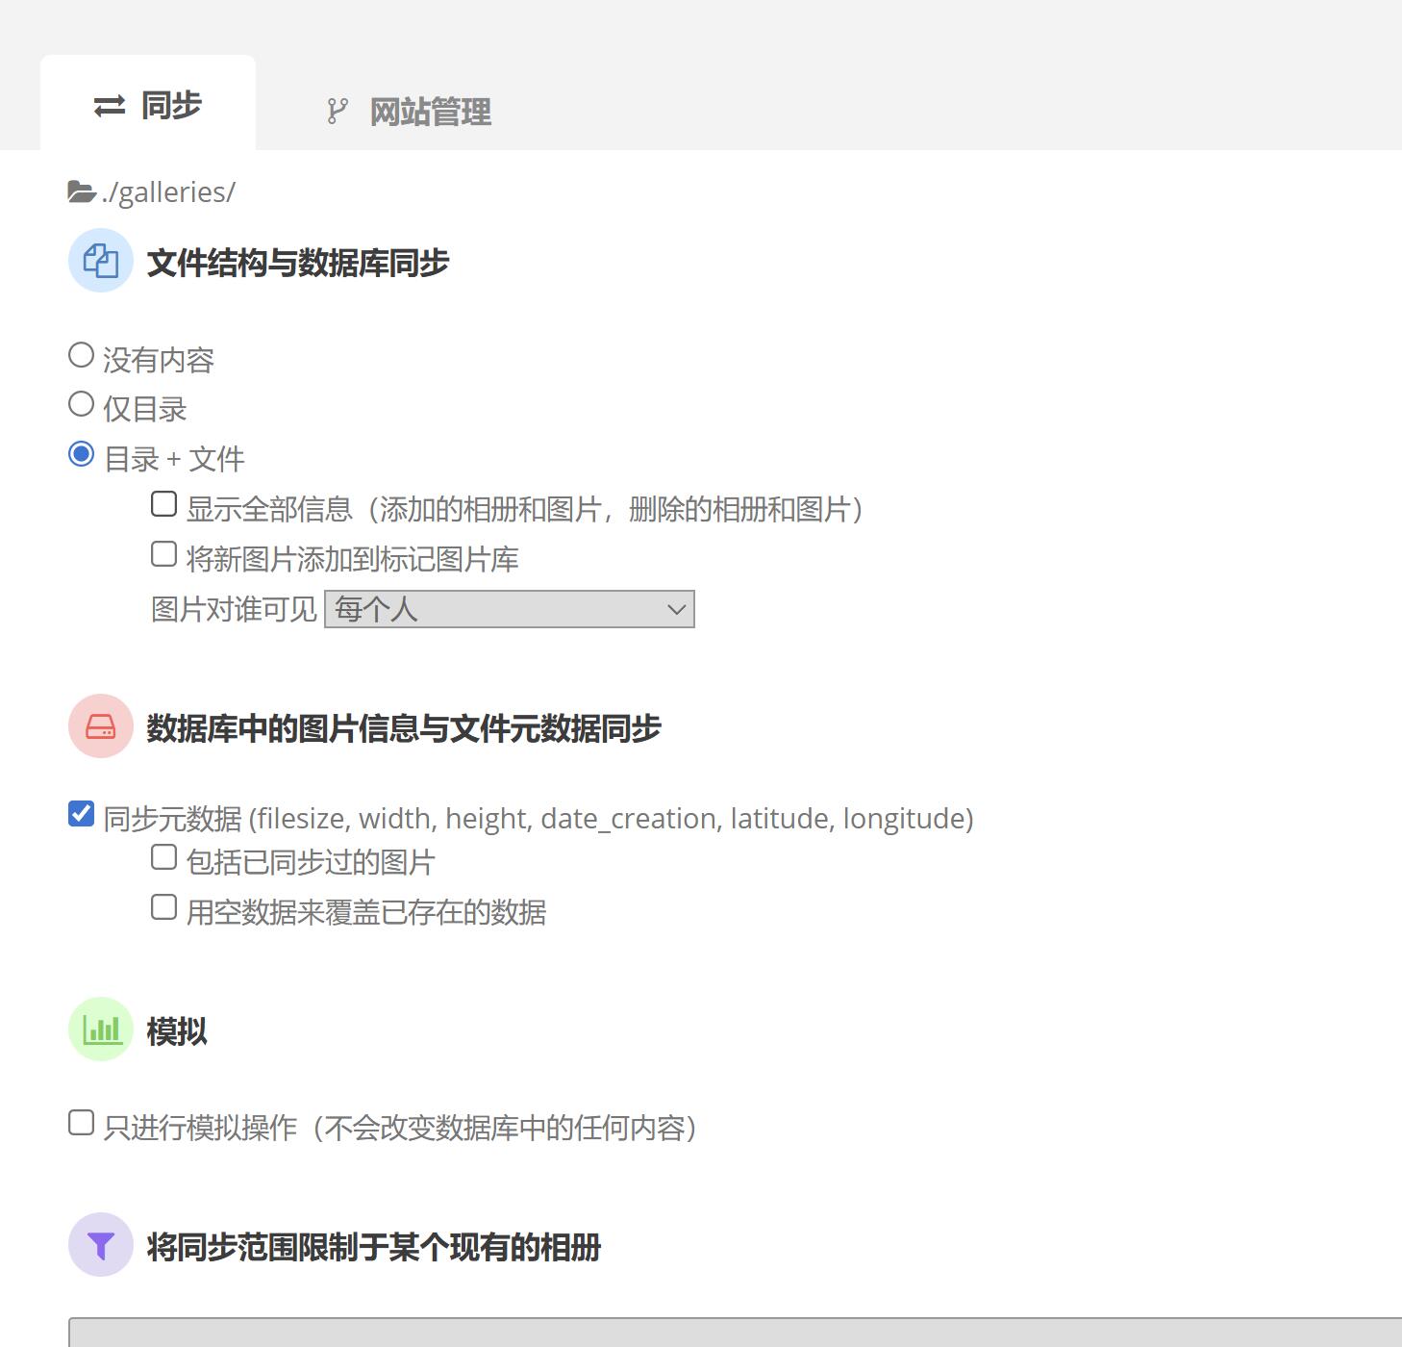This screenshot has height=1347, width=1402.
Task: Click the blue file structure sync icon
Action: (101, 261)
